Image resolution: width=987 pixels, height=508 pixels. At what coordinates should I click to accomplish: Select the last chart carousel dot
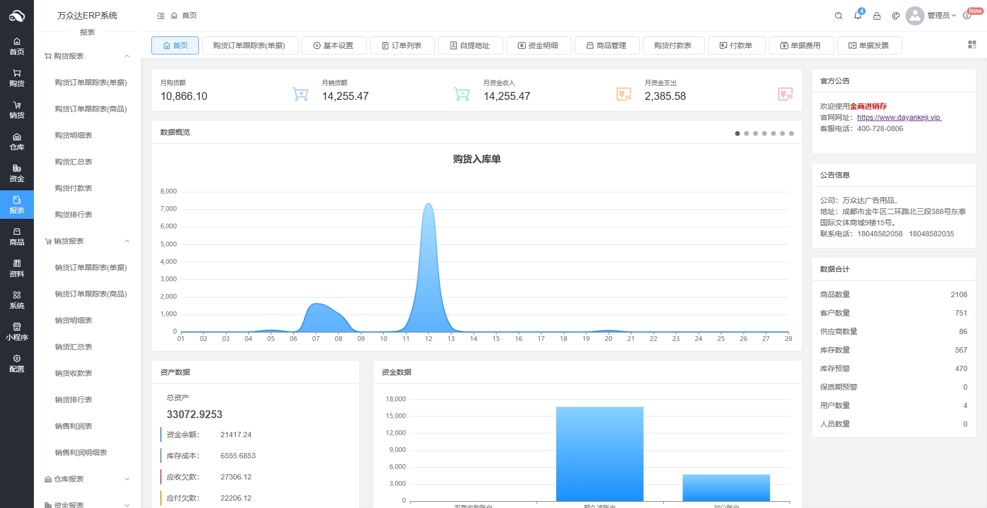(x=791, y=134)
